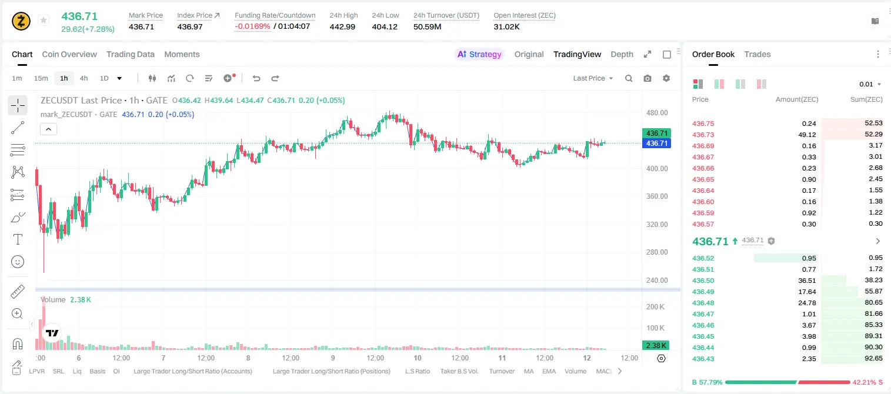Click ask price 436.73 row
Viewport: 891px width, 394px height.
(x=787, y=135)
